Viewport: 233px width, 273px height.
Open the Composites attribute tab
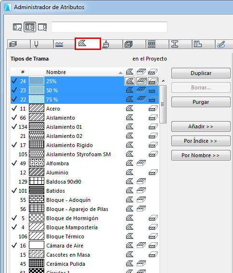157,44
